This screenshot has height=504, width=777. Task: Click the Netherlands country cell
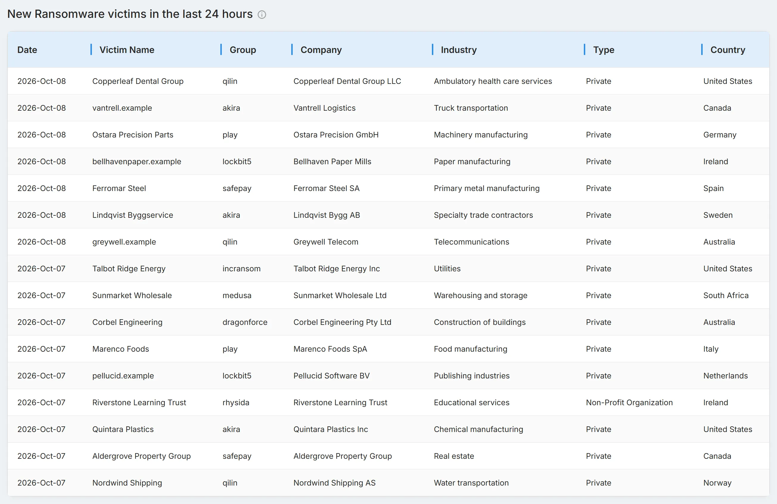(725, 375)
